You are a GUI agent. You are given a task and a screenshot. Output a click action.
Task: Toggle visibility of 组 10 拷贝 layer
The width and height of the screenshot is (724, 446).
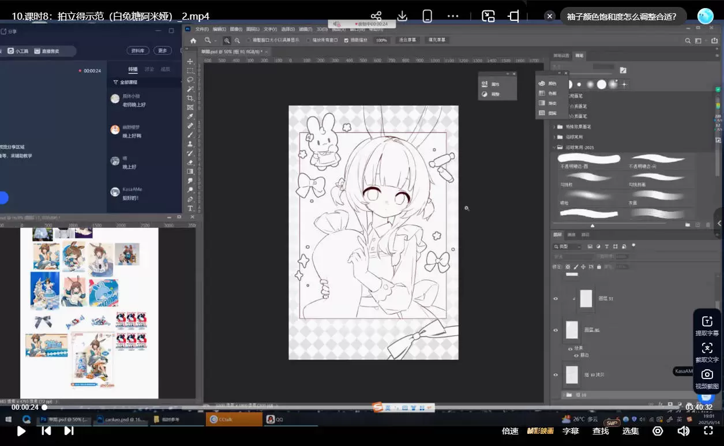tap(556, 374)
